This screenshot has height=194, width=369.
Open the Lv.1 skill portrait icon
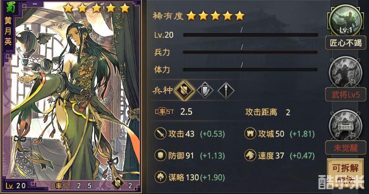coord(345,21)
